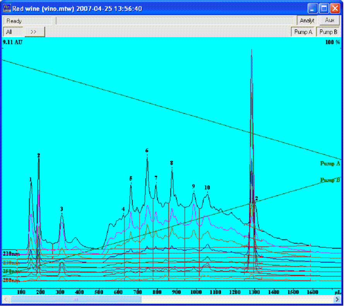Select peak label 5 on the chromatogram
This screenshot has width=344, height=306.
[x=131, y=179]
